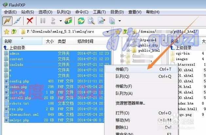The image size is (206, 135).
Task: Click the Disconnect plug toolbar icon
Action: click(17, 21)
